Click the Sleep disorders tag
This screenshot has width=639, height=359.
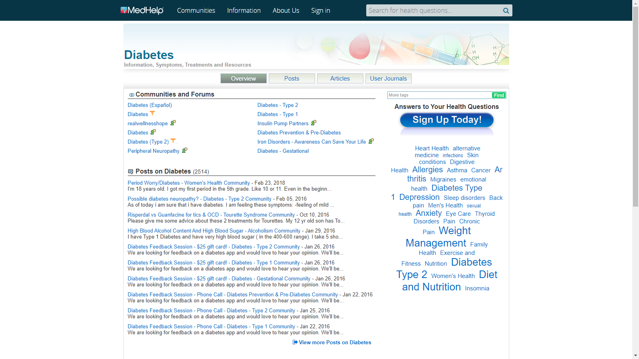[x=464, y=198]
